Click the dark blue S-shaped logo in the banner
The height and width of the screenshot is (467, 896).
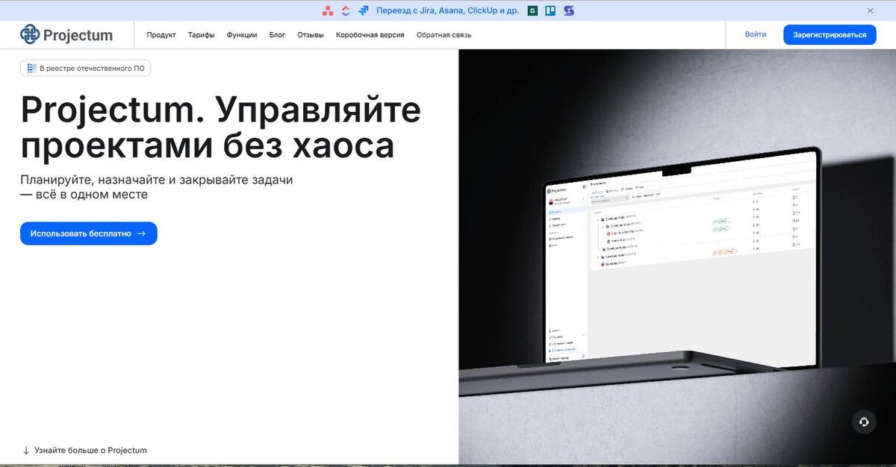568,11
